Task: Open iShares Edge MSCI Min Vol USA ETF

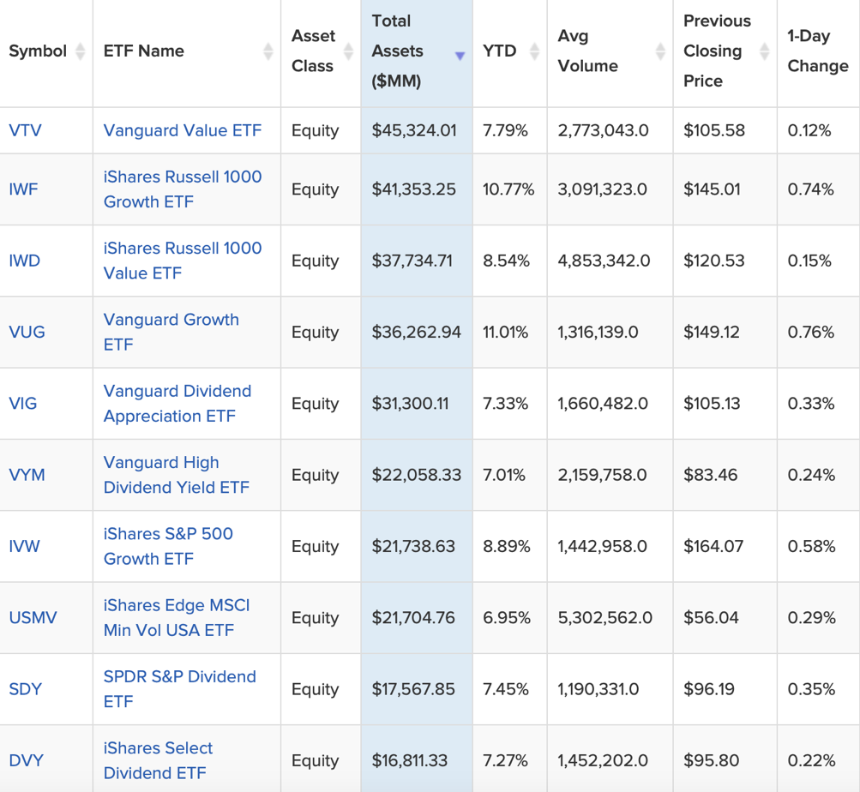Action: point(177,618)
